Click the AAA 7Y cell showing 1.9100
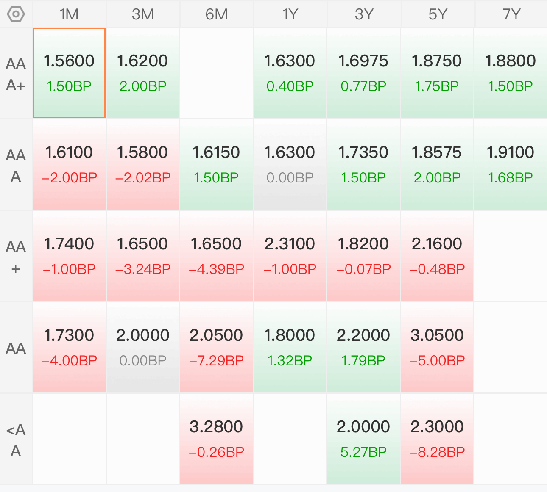Screen dimensions: 547x492 coord(511,164)
